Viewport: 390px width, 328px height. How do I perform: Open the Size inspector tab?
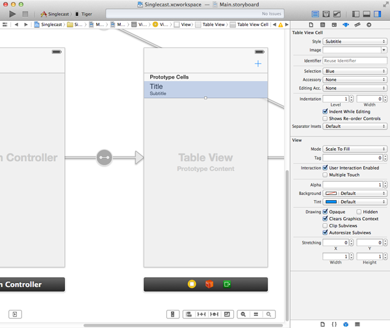(357, 25)
